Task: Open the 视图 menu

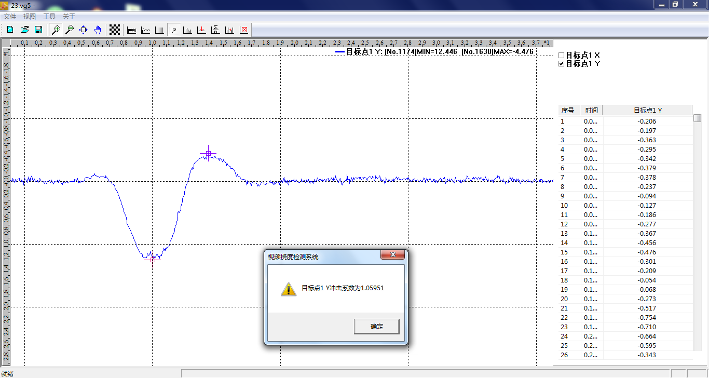Action: point(30,17)
